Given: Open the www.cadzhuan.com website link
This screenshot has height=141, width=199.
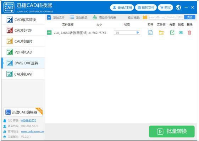Looking at the screenshot, I should (x=33, y=131).
